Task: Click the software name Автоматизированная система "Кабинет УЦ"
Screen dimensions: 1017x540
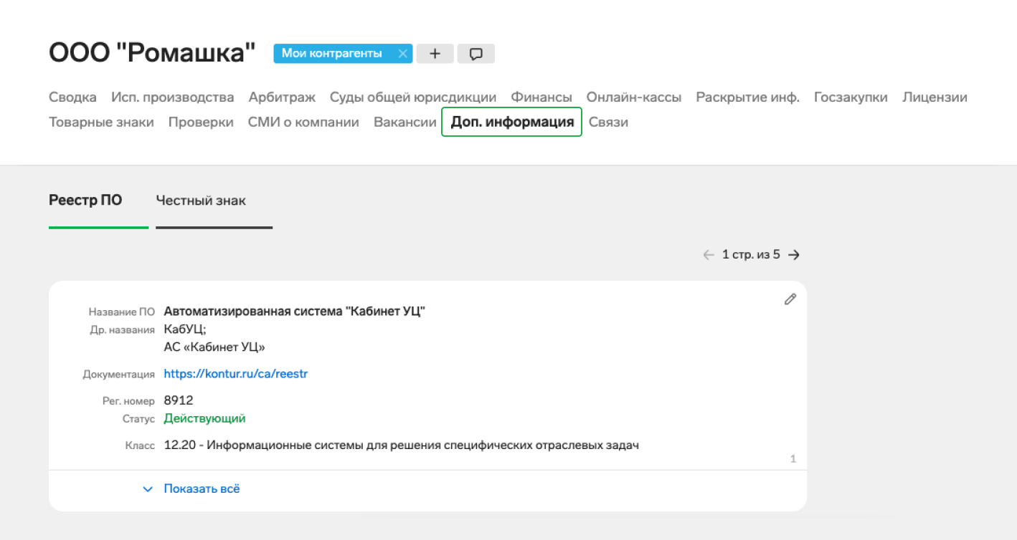Action: click(x=295, y=312)
